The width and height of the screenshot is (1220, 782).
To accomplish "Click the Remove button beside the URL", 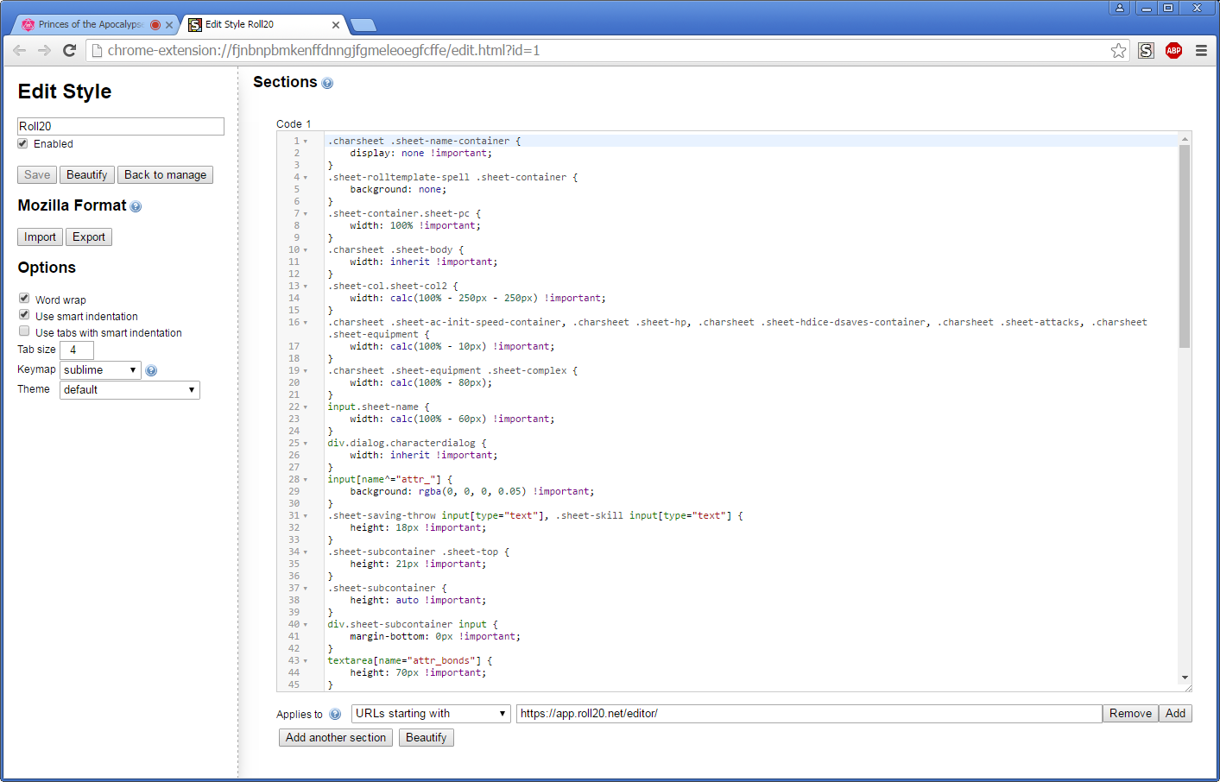I will pyautogui.click(x=1130, y=713).
